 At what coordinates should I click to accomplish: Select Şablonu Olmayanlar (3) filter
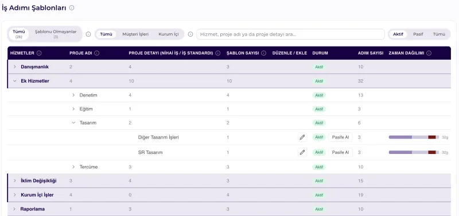56,34
